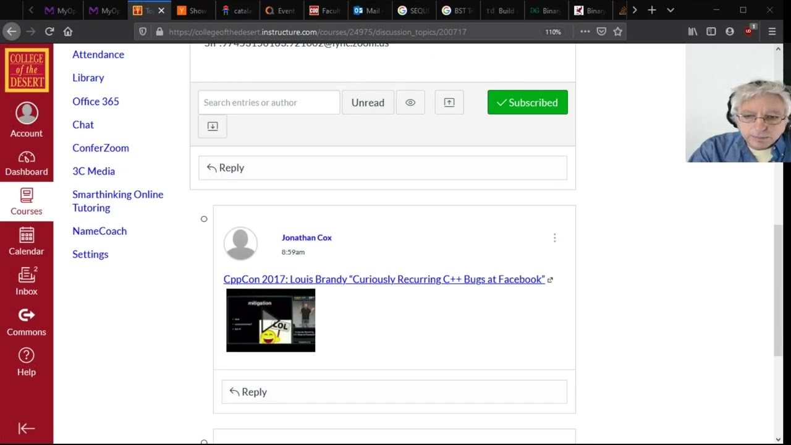Viewport: 791px width, 445px height.
Task: Click the 8:59am post timestamp
Action: pyautogui.click(x=293, y=252)
